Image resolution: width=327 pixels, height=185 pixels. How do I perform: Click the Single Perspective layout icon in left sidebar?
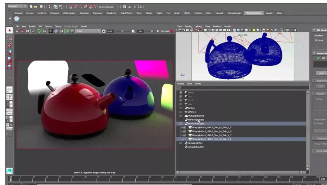point(10,90)
